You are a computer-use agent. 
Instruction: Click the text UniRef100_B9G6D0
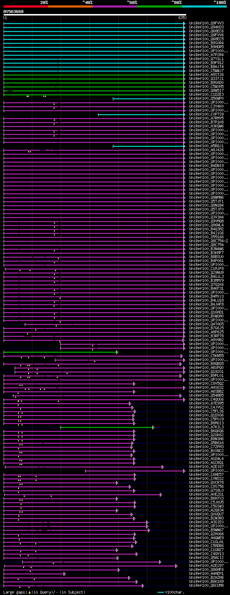coord(206,82)
